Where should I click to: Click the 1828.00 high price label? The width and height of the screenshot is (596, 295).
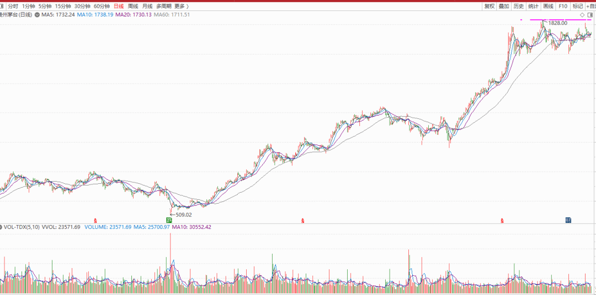[557, 23]
